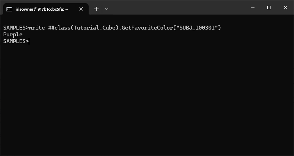
Task: Close the terminal window
Action: point(285,7)
